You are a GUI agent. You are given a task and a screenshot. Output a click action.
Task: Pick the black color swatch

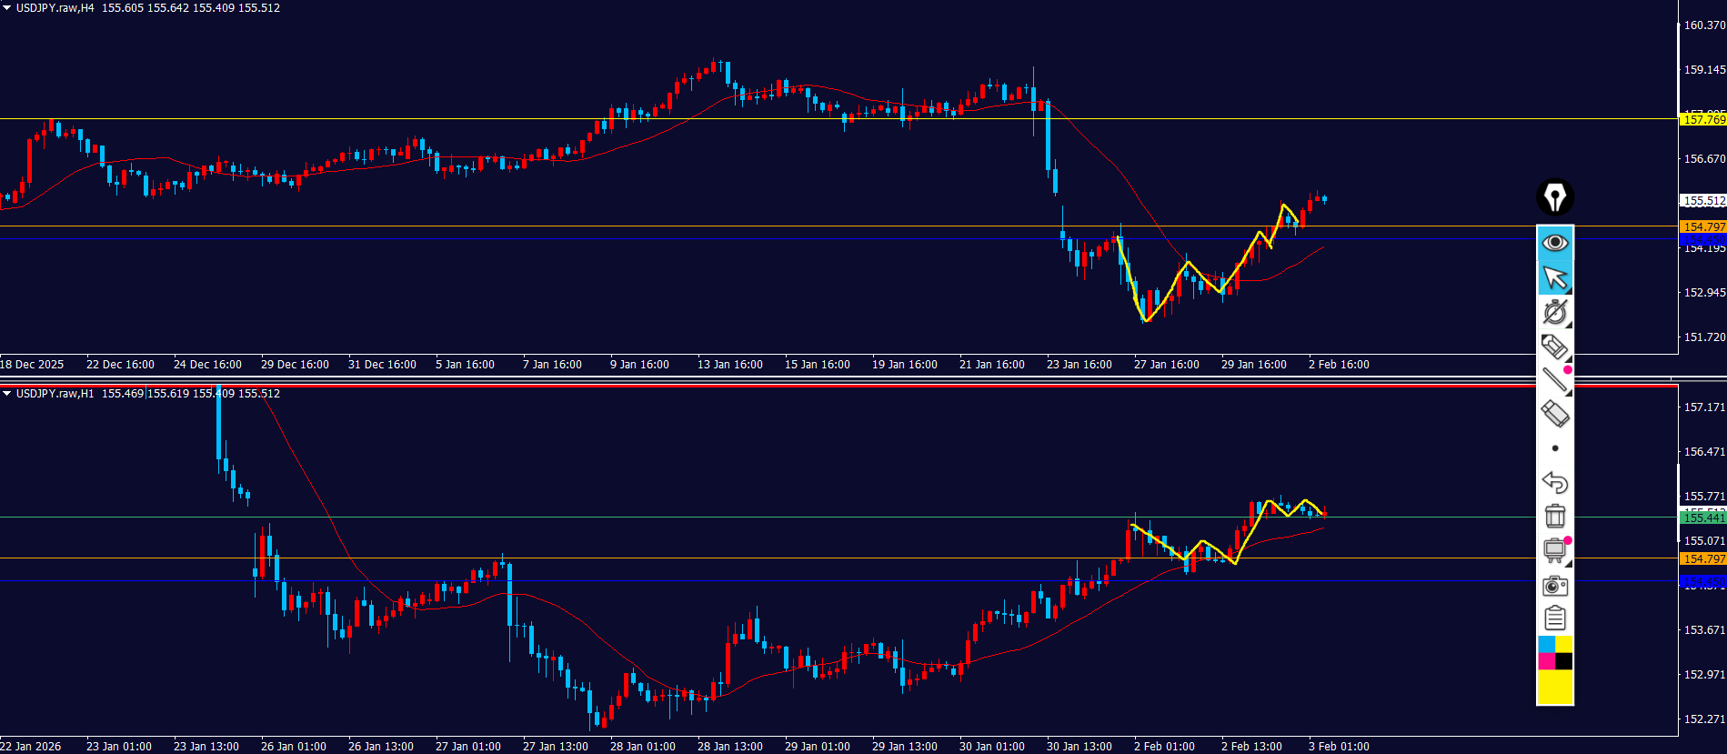1564,661
